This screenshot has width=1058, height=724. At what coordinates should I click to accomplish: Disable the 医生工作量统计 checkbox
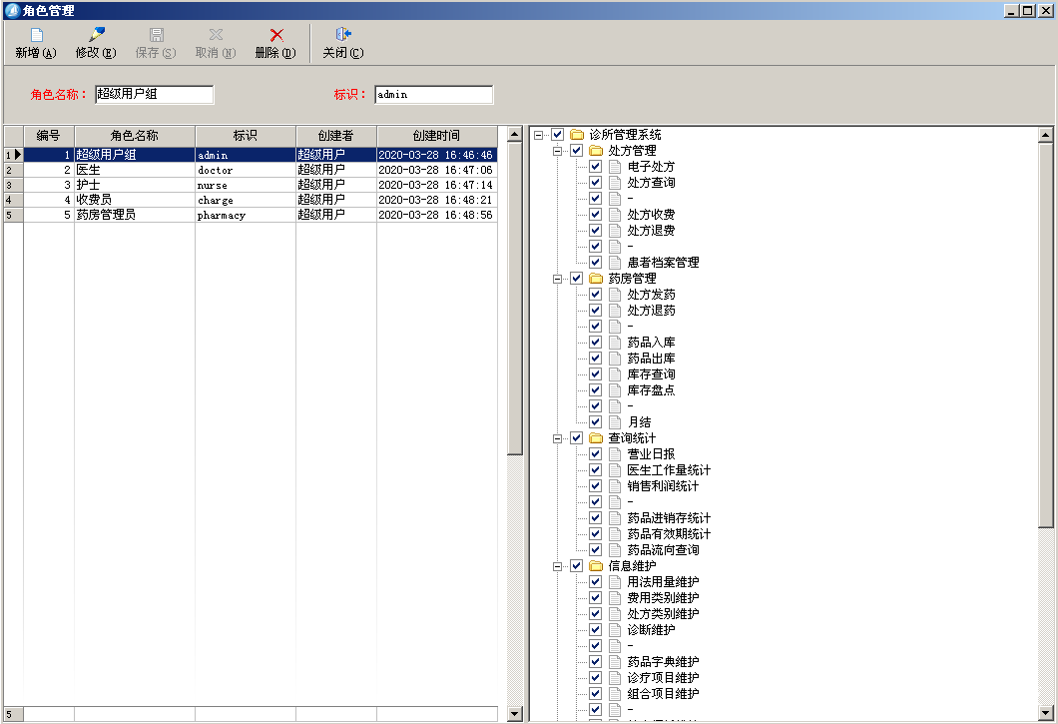point(595,470)
